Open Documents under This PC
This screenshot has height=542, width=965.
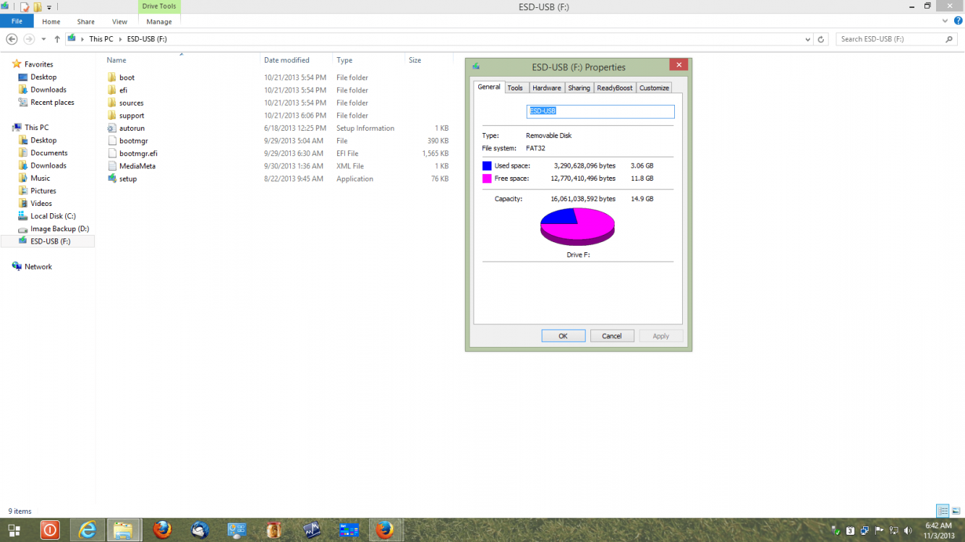click(x=49, y=153)
